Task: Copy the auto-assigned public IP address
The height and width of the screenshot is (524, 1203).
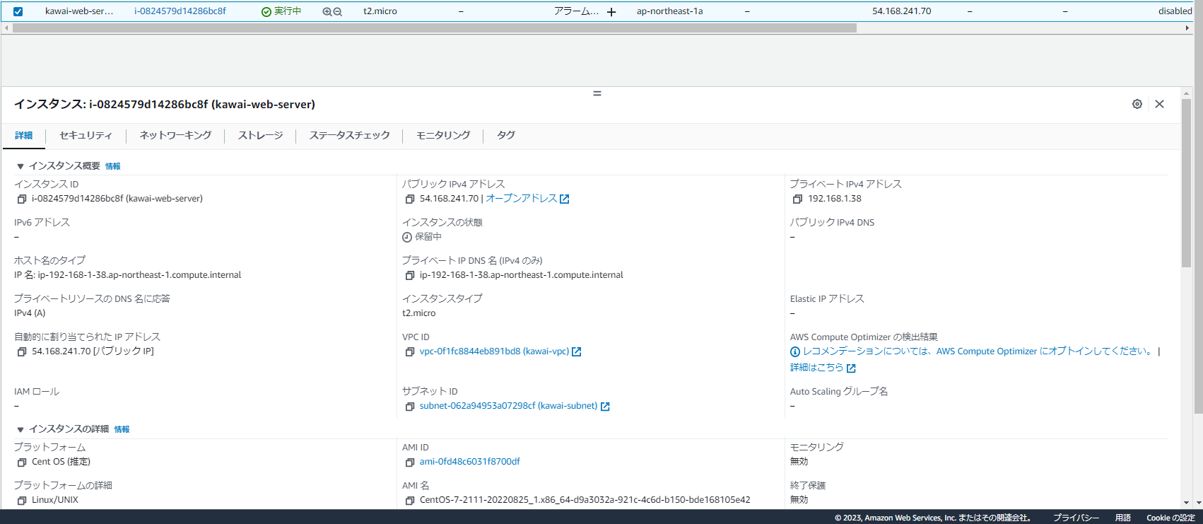Action: pyautogui.click(x=22, y=352)
